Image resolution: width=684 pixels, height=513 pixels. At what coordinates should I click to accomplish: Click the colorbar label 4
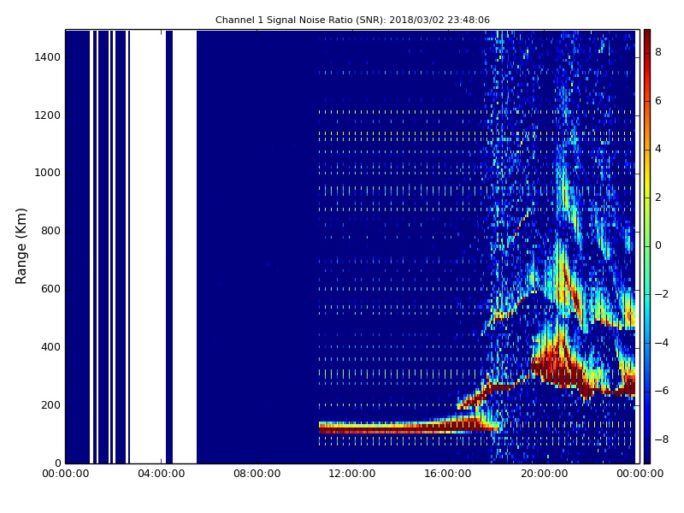coord(658,149)
